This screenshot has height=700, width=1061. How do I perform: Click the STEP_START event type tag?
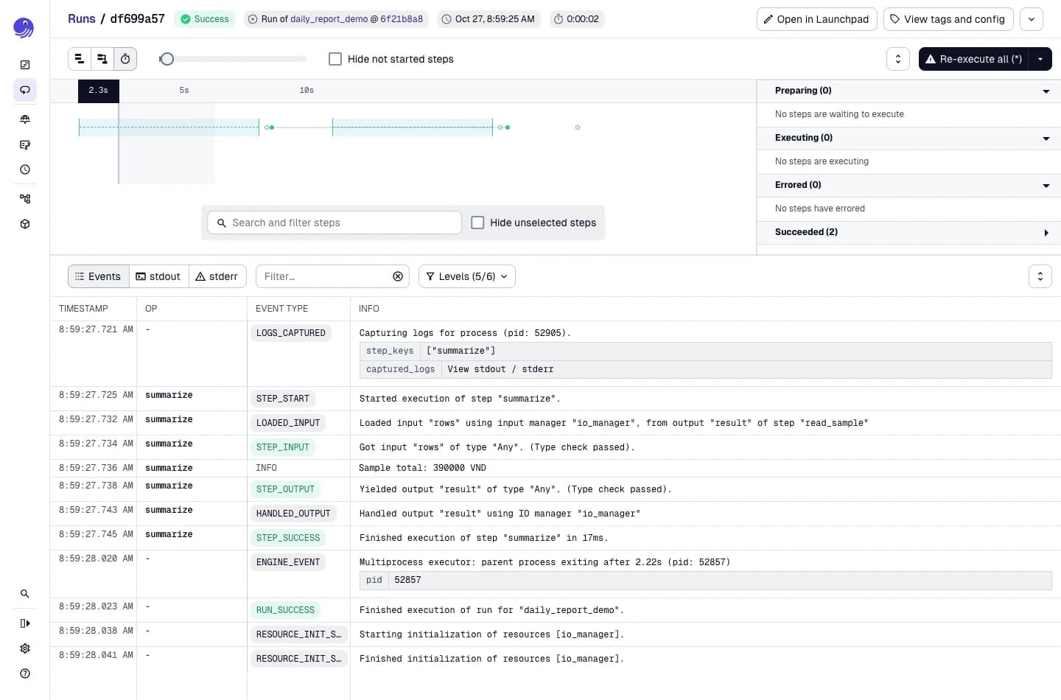pos(283,399)
